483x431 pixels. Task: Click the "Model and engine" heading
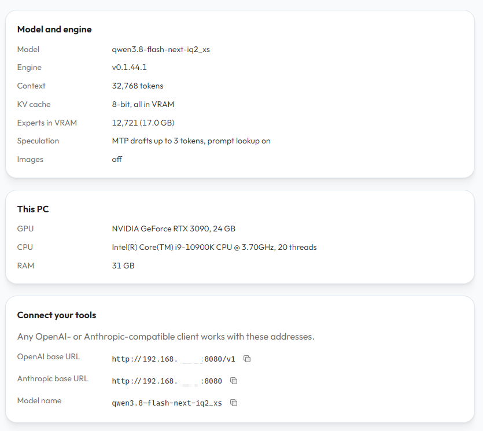[x=54, y=30]
